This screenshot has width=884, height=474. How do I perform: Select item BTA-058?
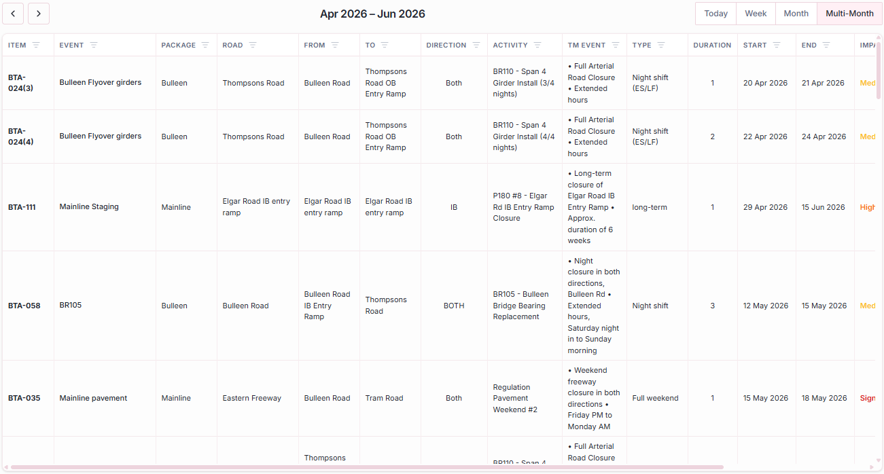[24, 306]
